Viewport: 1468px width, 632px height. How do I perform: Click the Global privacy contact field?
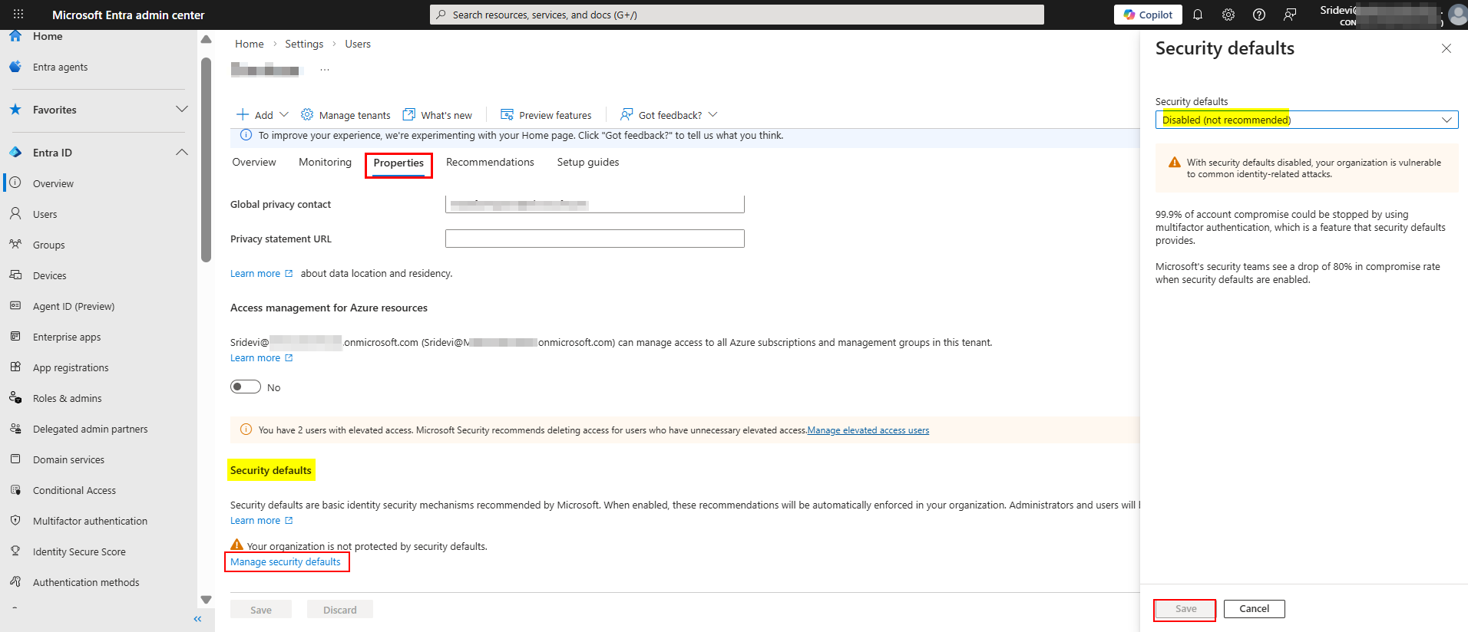tap(595, 204)
